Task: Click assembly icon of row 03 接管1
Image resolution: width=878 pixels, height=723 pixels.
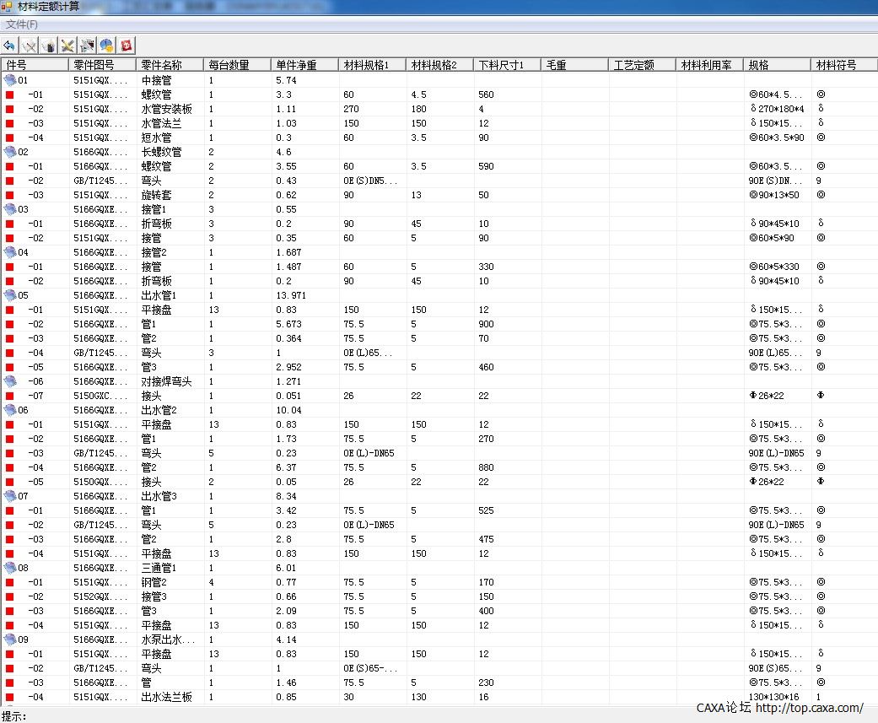Action: tap(10, 209)
